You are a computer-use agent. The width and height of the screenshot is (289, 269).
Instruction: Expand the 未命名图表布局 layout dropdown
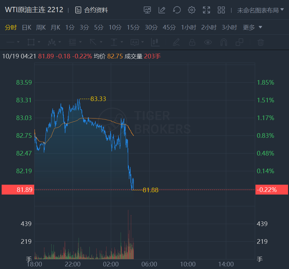(260, 10)
